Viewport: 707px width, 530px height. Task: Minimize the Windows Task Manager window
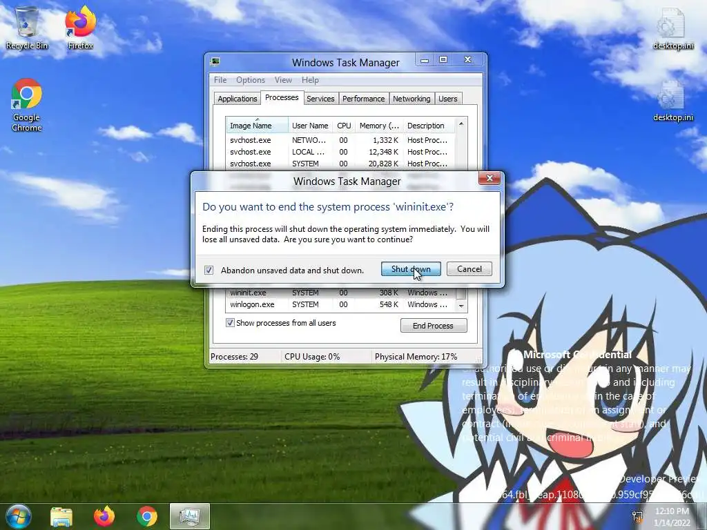point(425,60)
